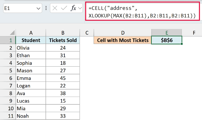Screen dimensions: 202x120
Task: Click the tickets value 27 for Mason
Action: point(63,71)
